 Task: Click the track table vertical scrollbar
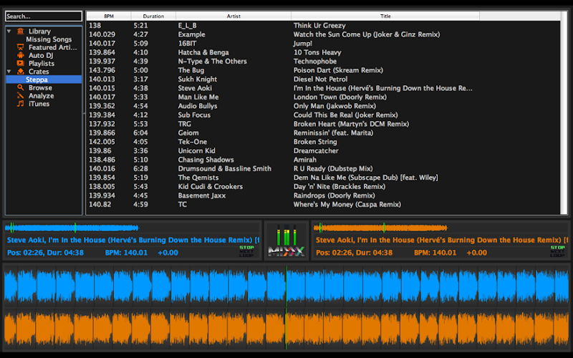click(564, 112)
